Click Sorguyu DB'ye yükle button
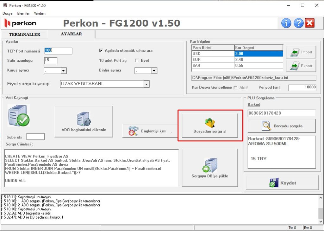This screenshot has height=231, width=324. point(210,168)
